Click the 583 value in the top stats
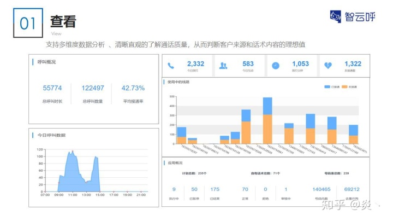 pos(248,64)
